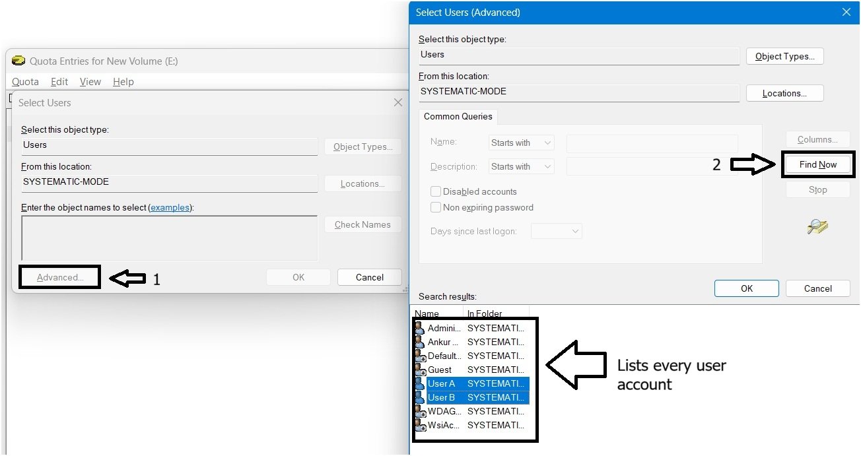This screenshot has width=861, height=456.
Task: Select the Admini... row in search results
Action: 471,328
